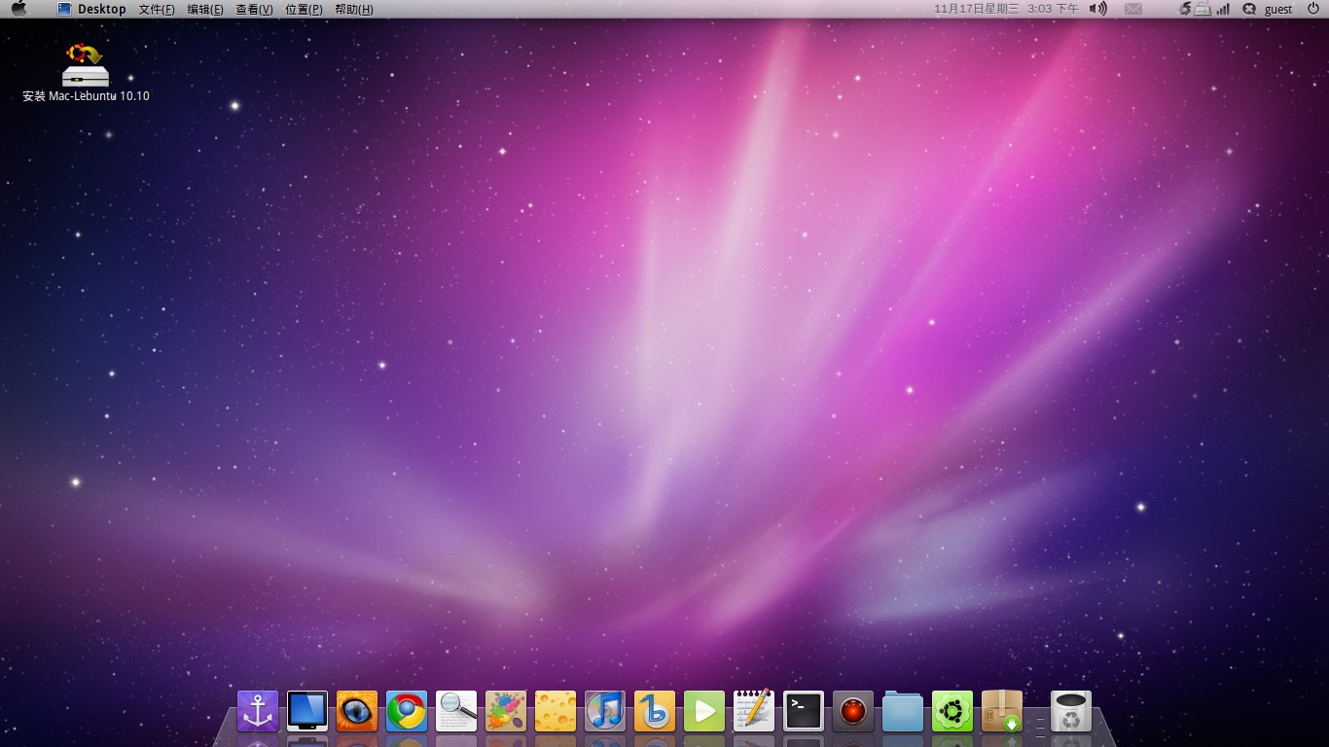Open the mail envelope indicator

(1133, 9)
